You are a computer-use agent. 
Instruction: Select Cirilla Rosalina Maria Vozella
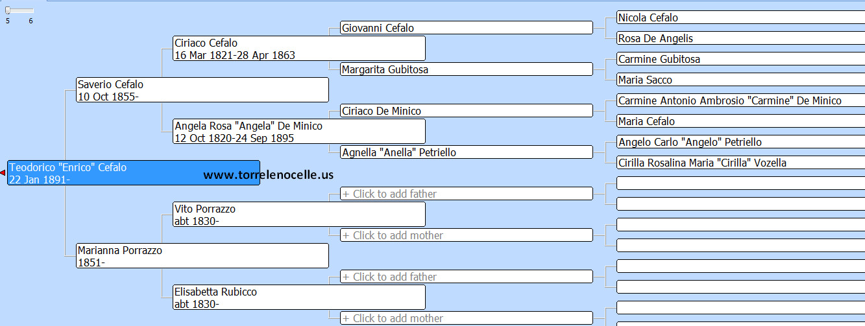740,163
